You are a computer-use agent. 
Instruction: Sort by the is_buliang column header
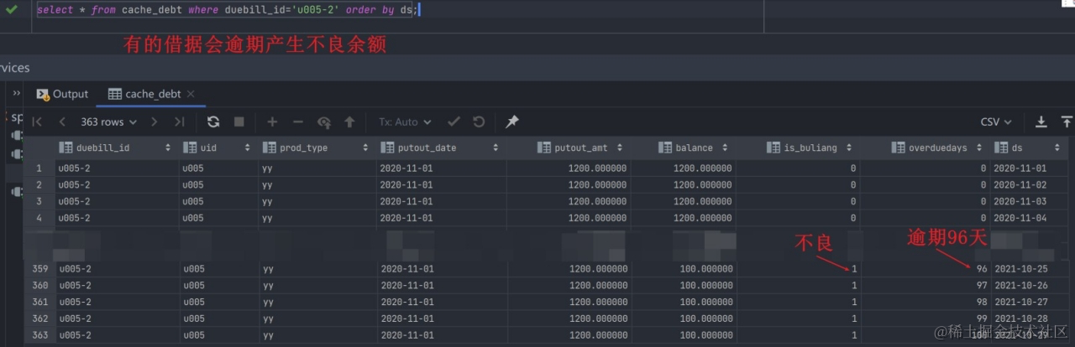tap(800, 148)
